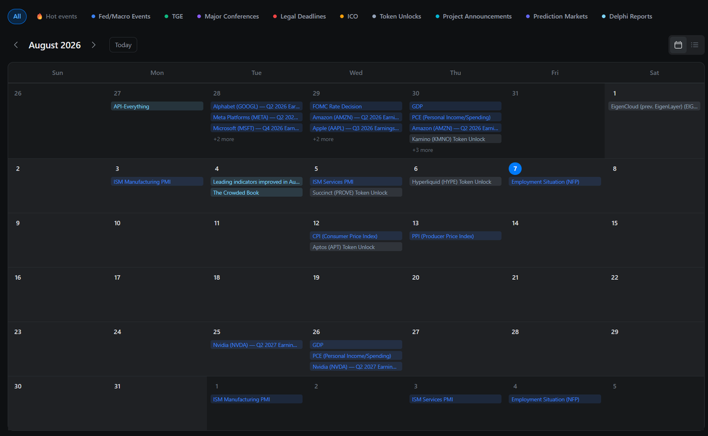Open Aptos (APT) Token Unlock event
The height and width of the screenshot is (436, 708).
(x=356, y=247)
